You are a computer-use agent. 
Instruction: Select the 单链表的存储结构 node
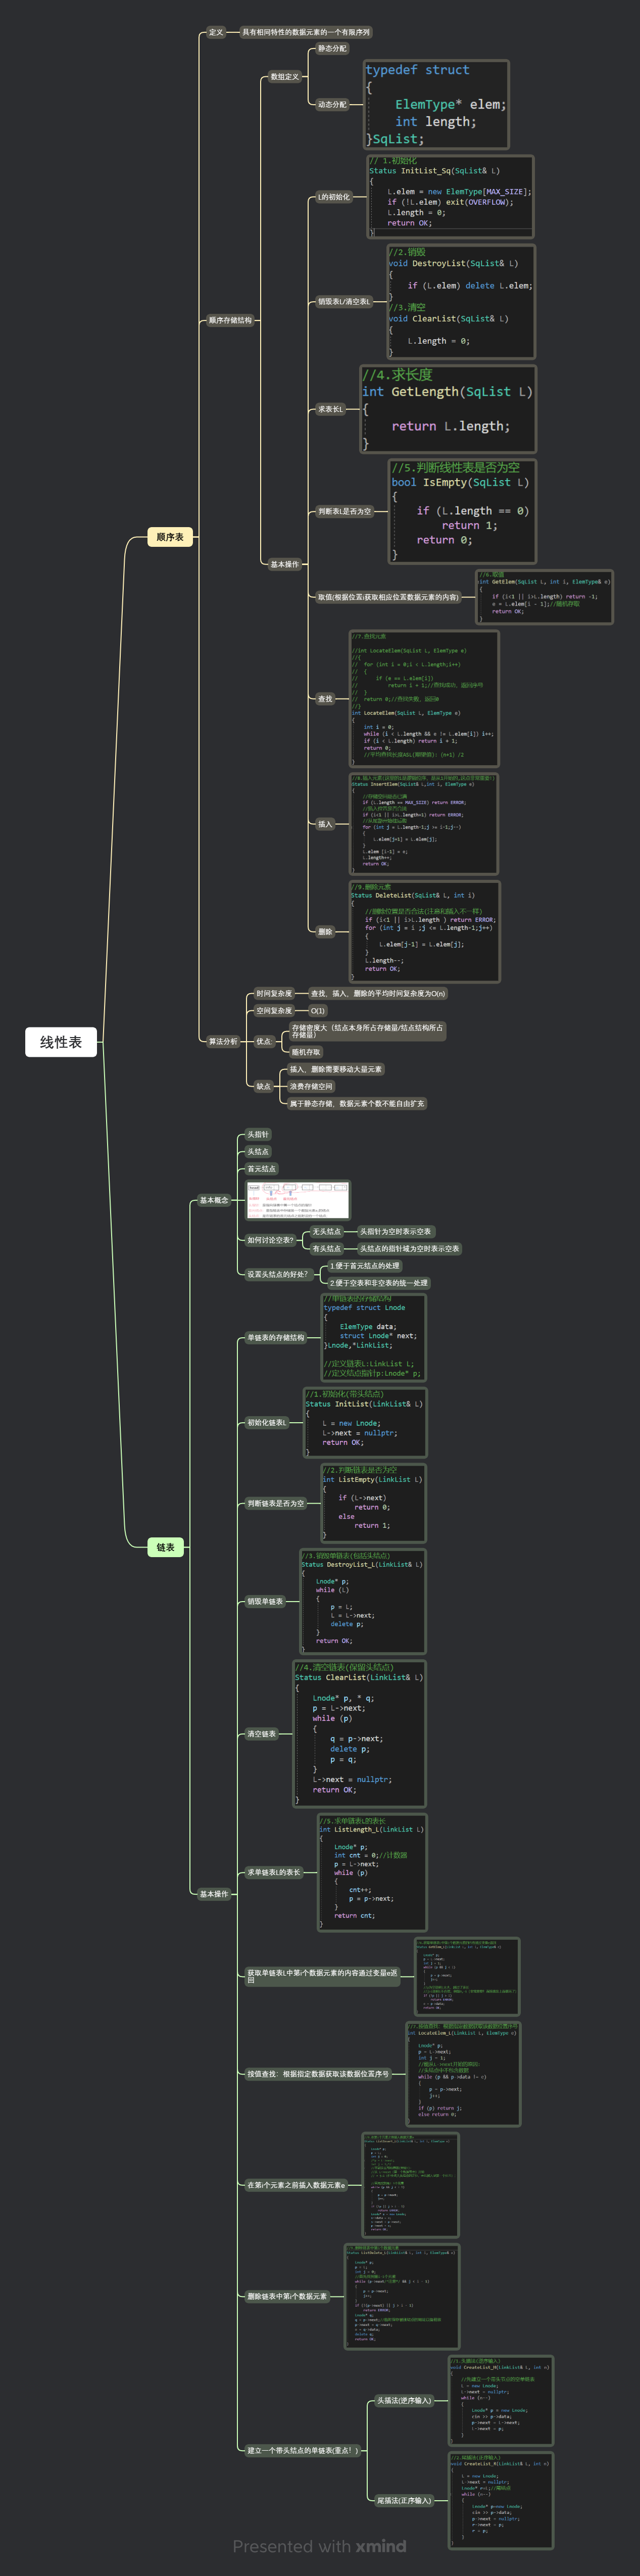[x=276, y=1337]
